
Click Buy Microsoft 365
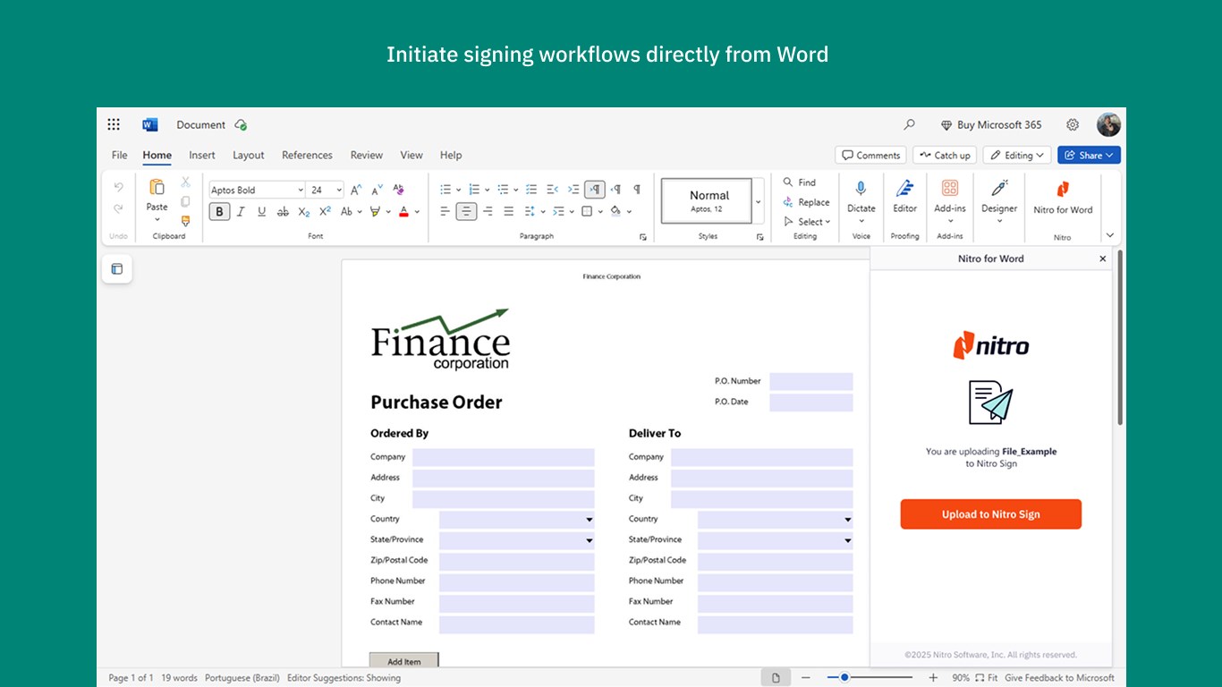click(x=991, y=125)
